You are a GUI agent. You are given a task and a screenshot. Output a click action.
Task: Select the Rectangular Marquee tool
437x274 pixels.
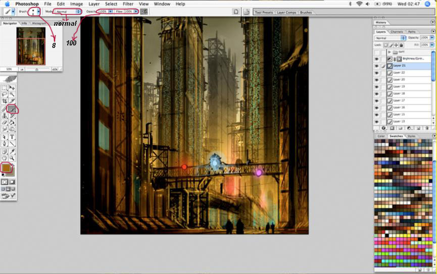pos(5,88)
